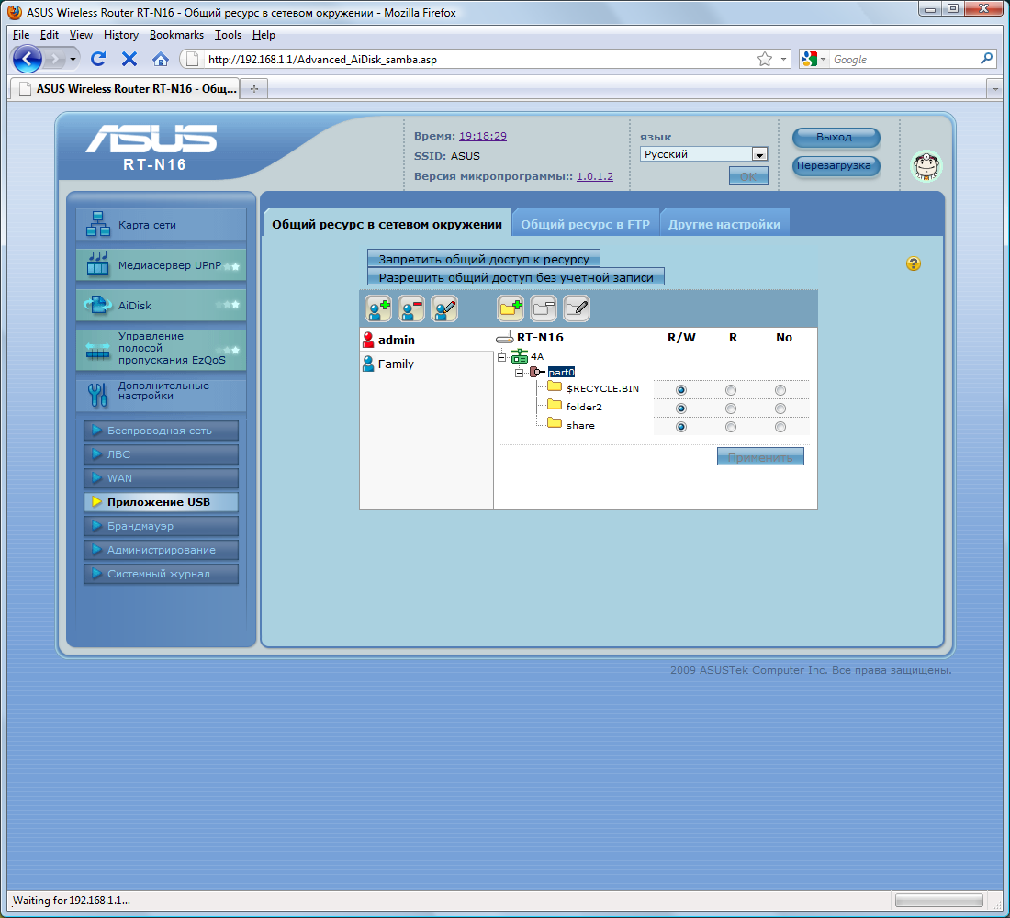1010x918 pixels.
Task: Click the EzQoS bandwidth management icon
Action: pyautogui.click(x=98, y=350)
